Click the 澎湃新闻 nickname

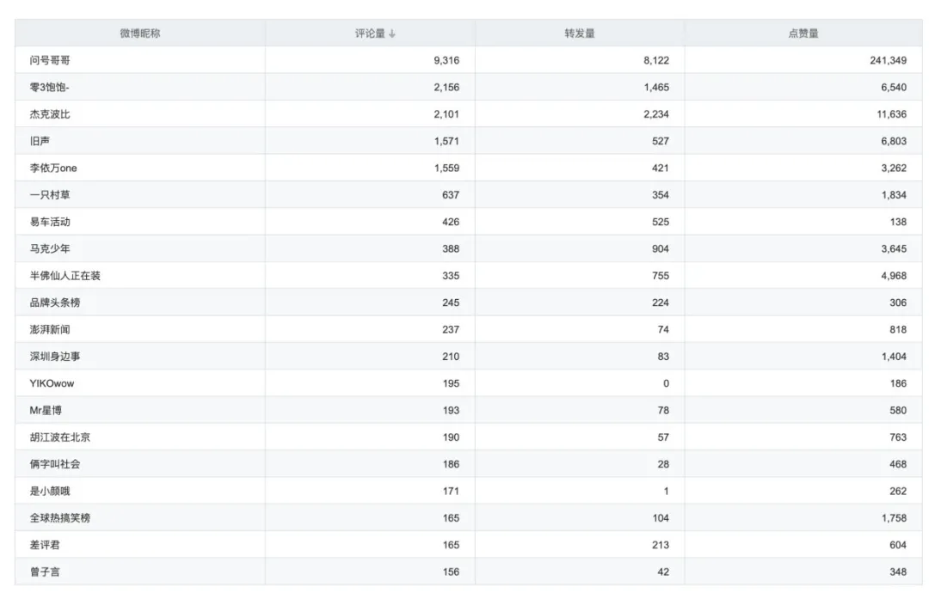(50, 330)
